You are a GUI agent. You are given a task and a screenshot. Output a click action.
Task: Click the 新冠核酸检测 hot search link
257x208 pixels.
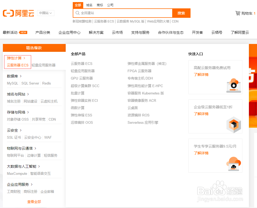82,21
